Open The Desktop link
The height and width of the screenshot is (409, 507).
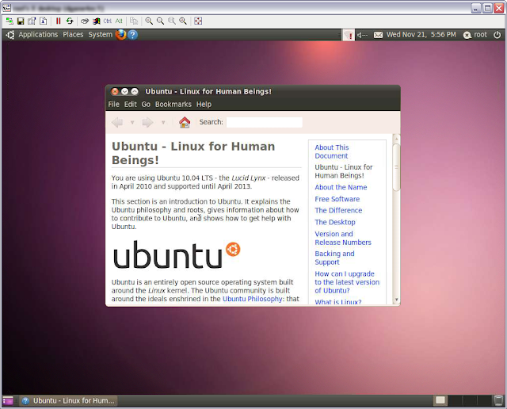click(x=335, y=222)
